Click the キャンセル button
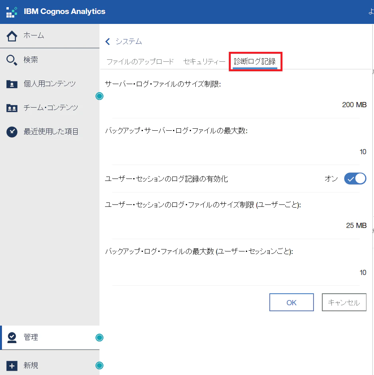The image size is (374, 375). point(344,302)
